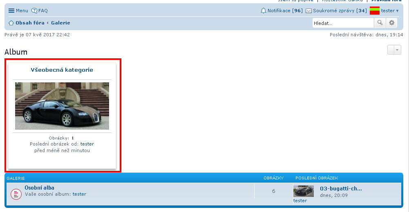Click inside the Hledat search field
This screenshot has width=409, height=212.
343,23
